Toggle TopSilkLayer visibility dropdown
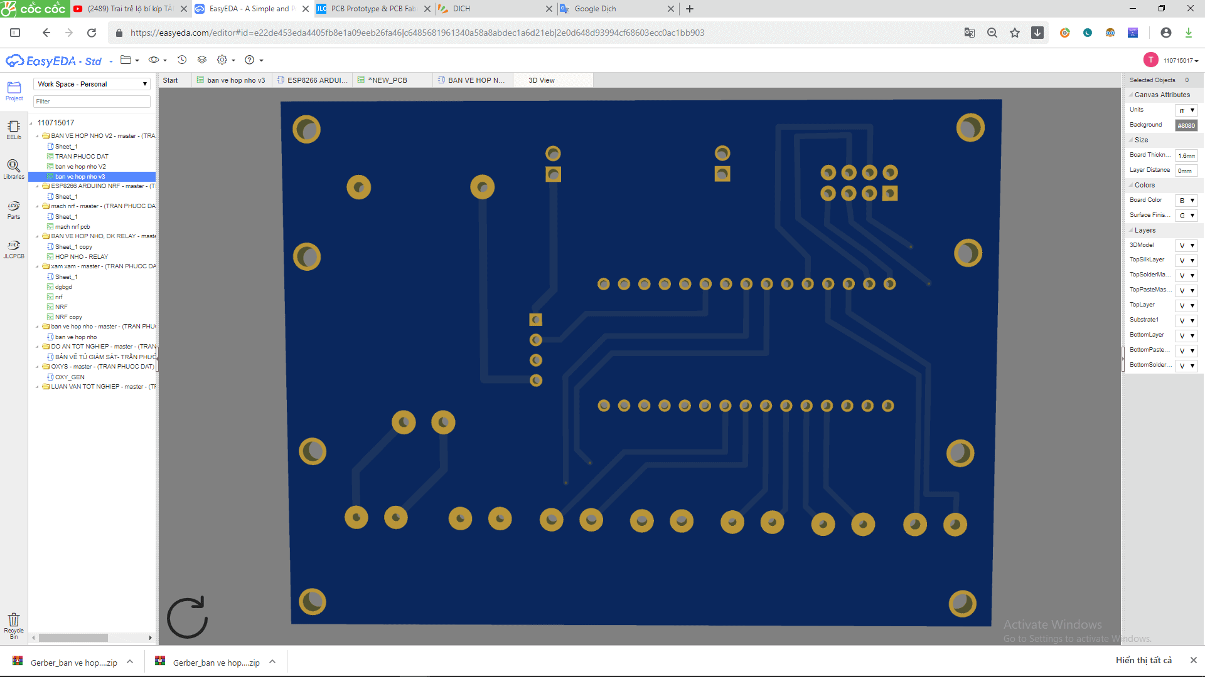1205x677 pixels. [x=1186, y=261]
